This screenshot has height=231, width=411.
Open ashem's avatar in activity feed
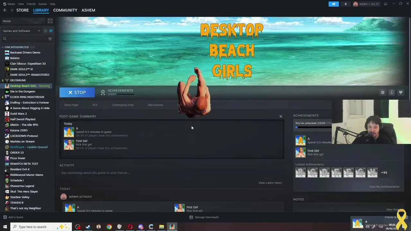[x=64, y=197]
